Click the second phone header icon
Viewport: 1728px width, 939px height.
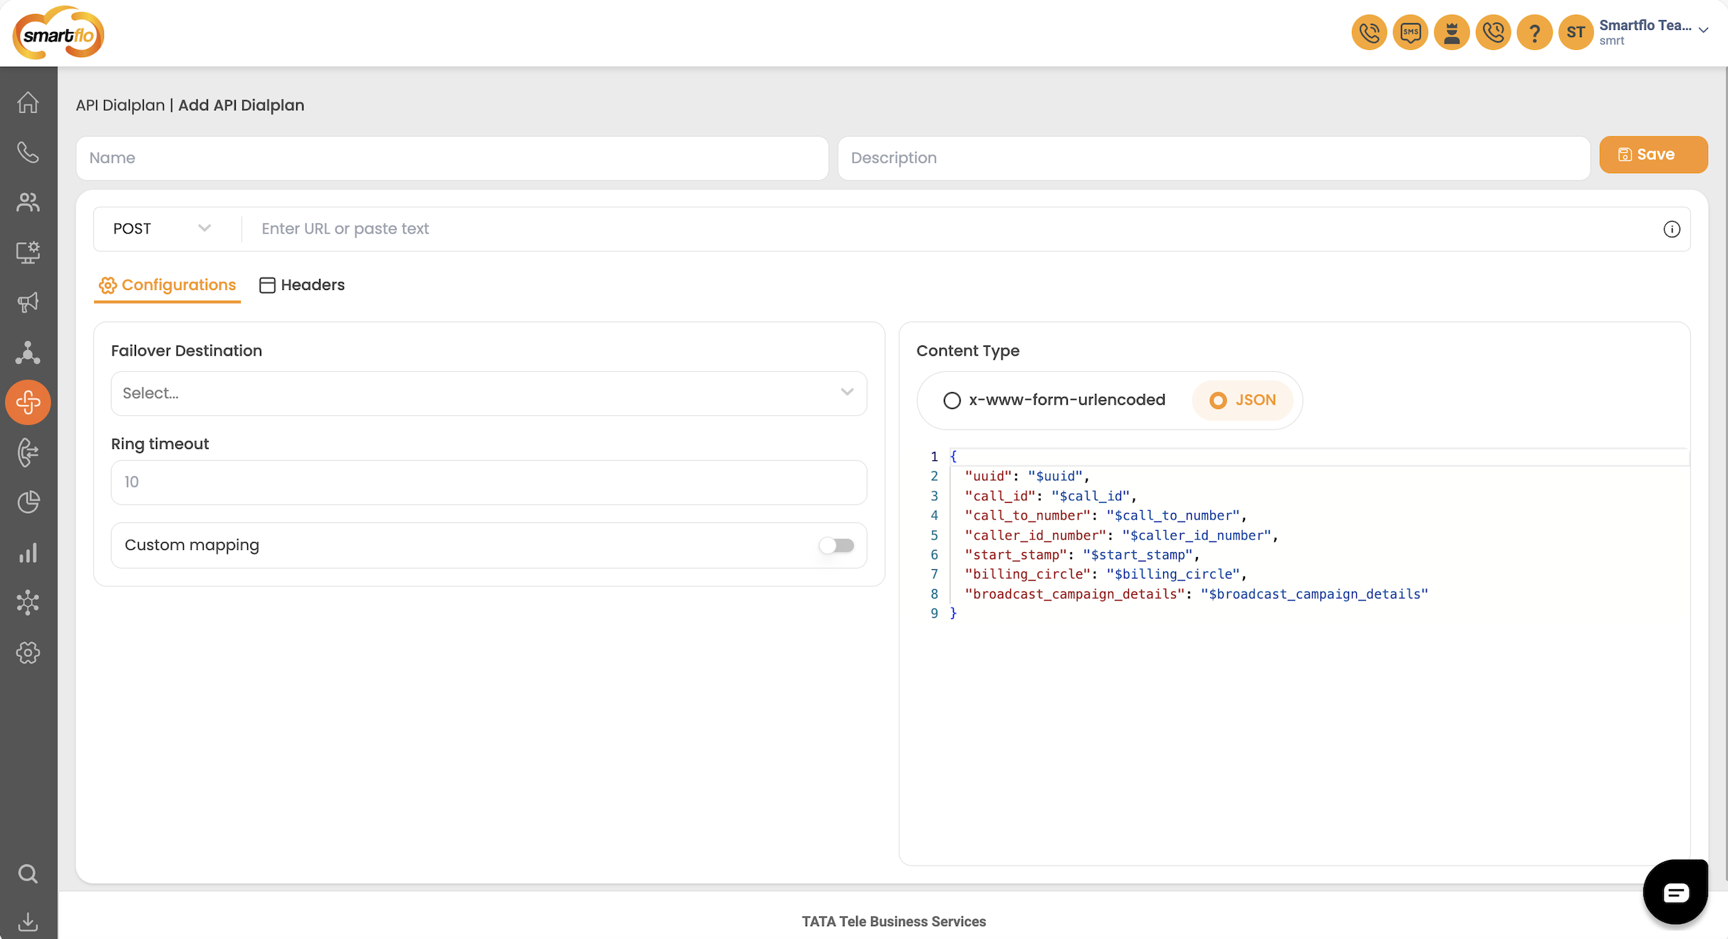tap(1493, 32)
